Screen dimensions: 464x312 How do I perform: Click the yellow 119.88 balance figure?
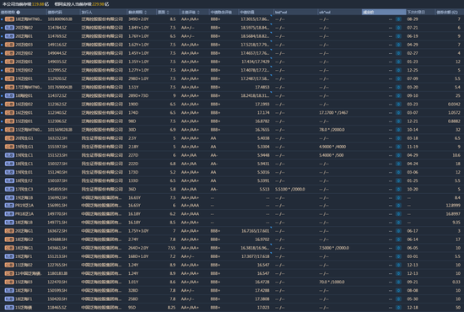38,4
